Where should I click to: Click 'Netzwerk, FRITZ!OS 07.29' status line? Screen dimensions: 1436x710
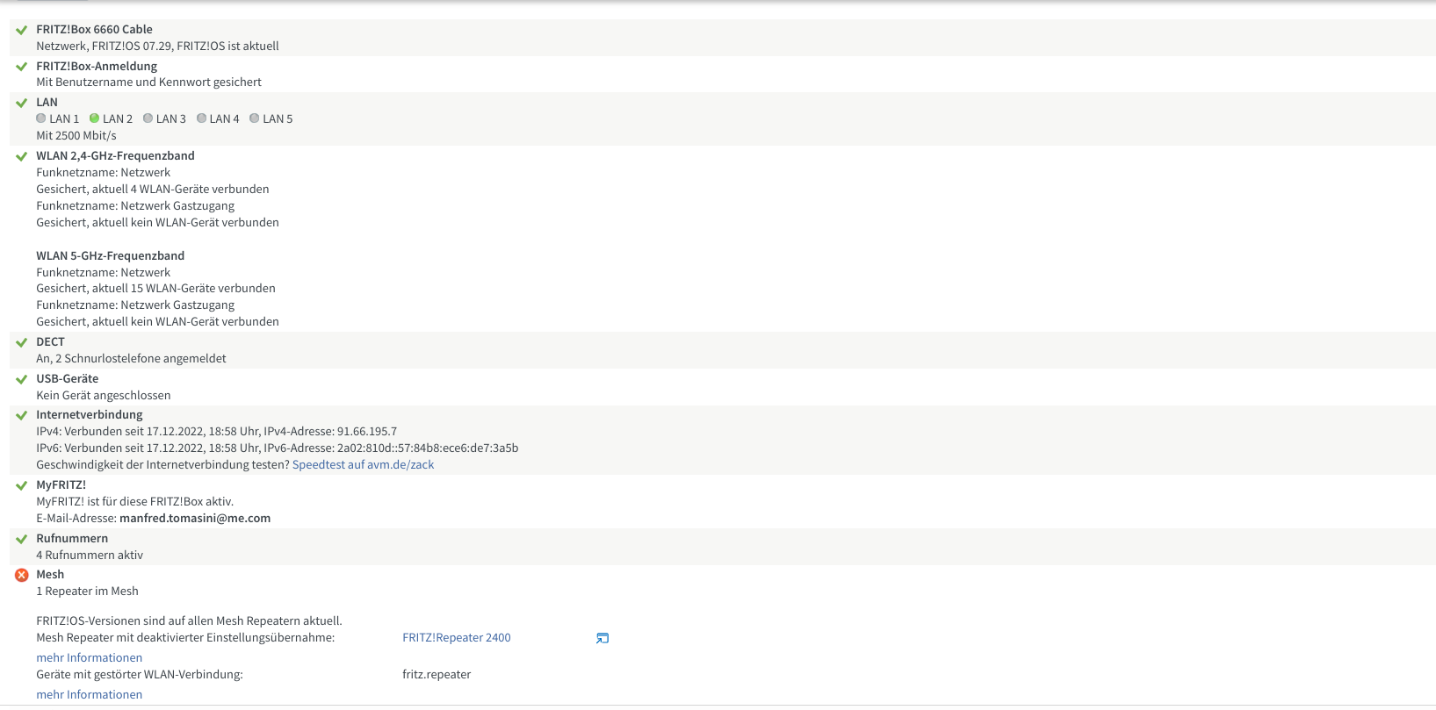157,46
